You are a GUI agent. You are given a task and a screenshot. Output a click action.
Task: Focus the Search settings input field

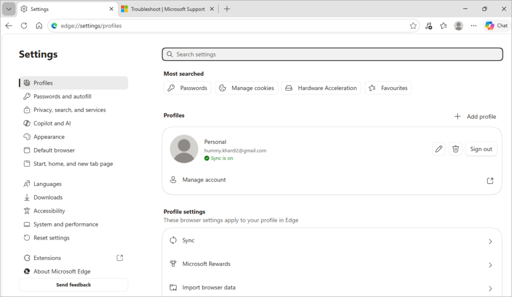332,54
